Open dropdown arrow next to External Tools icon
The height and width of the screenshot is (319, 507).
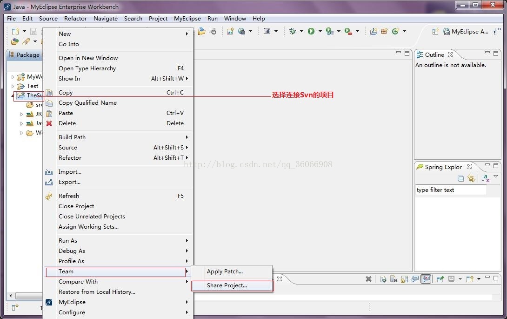(x=357, y=31)
